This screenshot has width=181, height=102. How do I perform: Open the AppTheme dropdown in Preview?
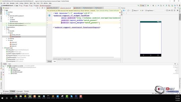click(x=150, y=10)
